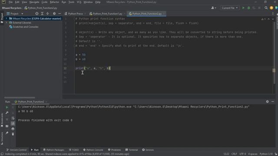Expand all items in Project panel
The width and height of the screenshot is (278, 156).
pyautogui.click(x=42, y=13)
